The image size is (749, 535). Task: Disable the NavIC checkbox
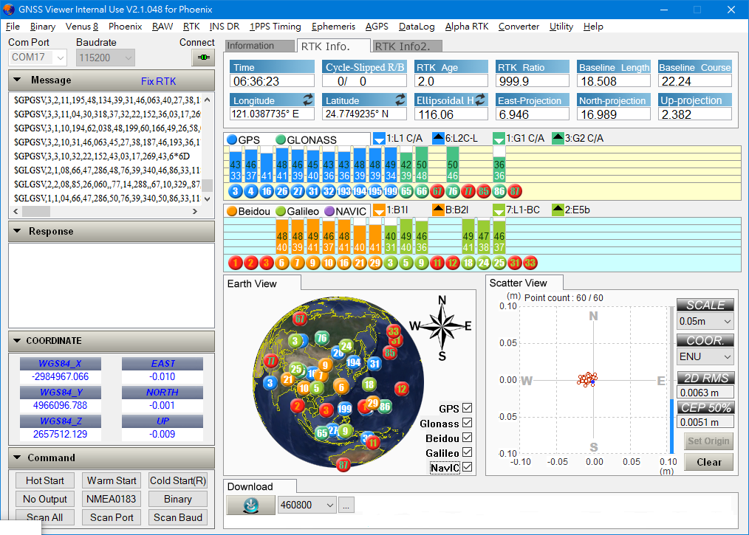tap(467, 468)
